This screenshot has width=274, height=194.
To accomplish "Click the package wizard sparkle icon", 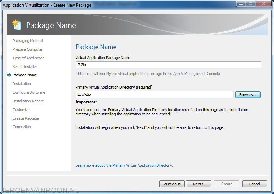I will 17,25.
